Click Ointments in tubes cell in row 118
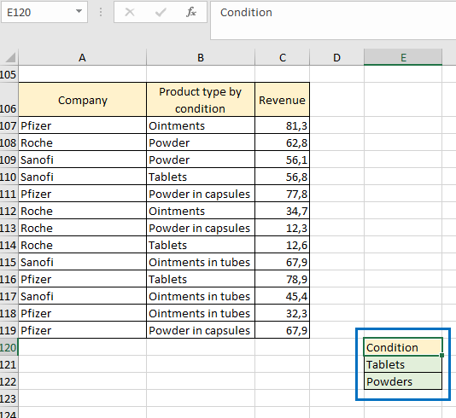Screen dimensions: 456x418 pos(201,313)
